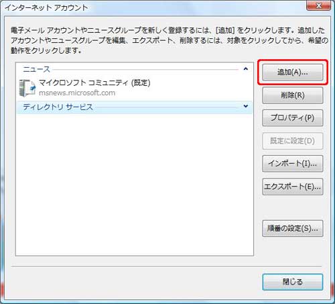The width and height of the screenshot is (335, 304).
Task: Click the news server icon
Action: coord(27,88)
